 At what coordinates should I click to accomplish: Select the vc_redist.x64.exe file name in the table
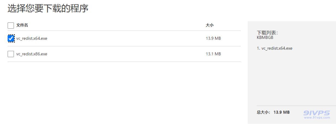coord(32,39)
